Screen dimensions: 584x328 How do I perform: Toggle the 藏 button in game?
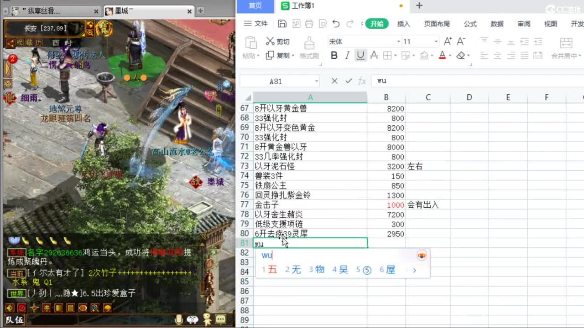pos(30,43)
